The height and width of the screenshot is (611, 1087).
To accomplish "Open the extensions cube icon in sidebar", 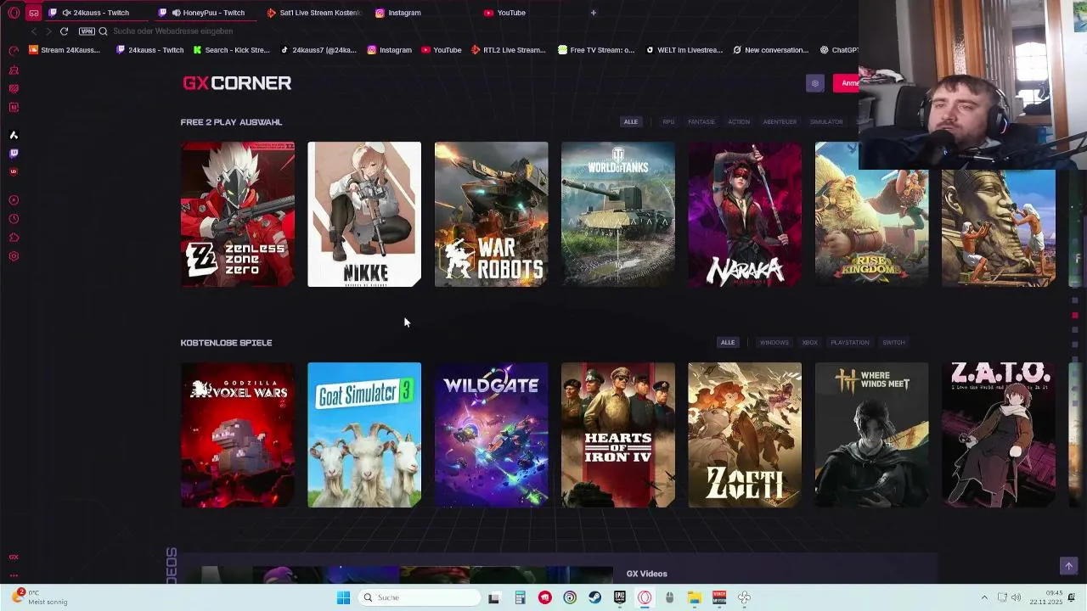I will 14,238.
